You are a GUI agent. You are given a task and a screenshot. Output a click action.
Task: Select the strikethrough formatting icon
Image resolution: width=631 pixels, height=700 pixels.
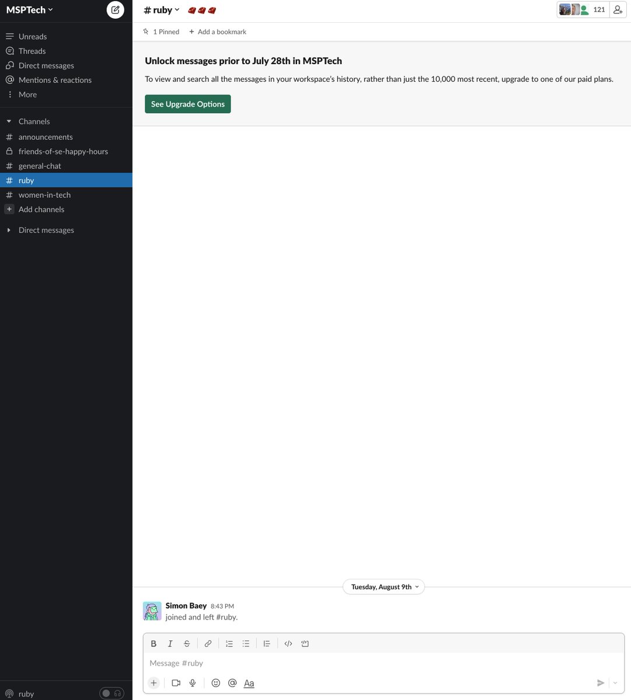tap(187, 643)
